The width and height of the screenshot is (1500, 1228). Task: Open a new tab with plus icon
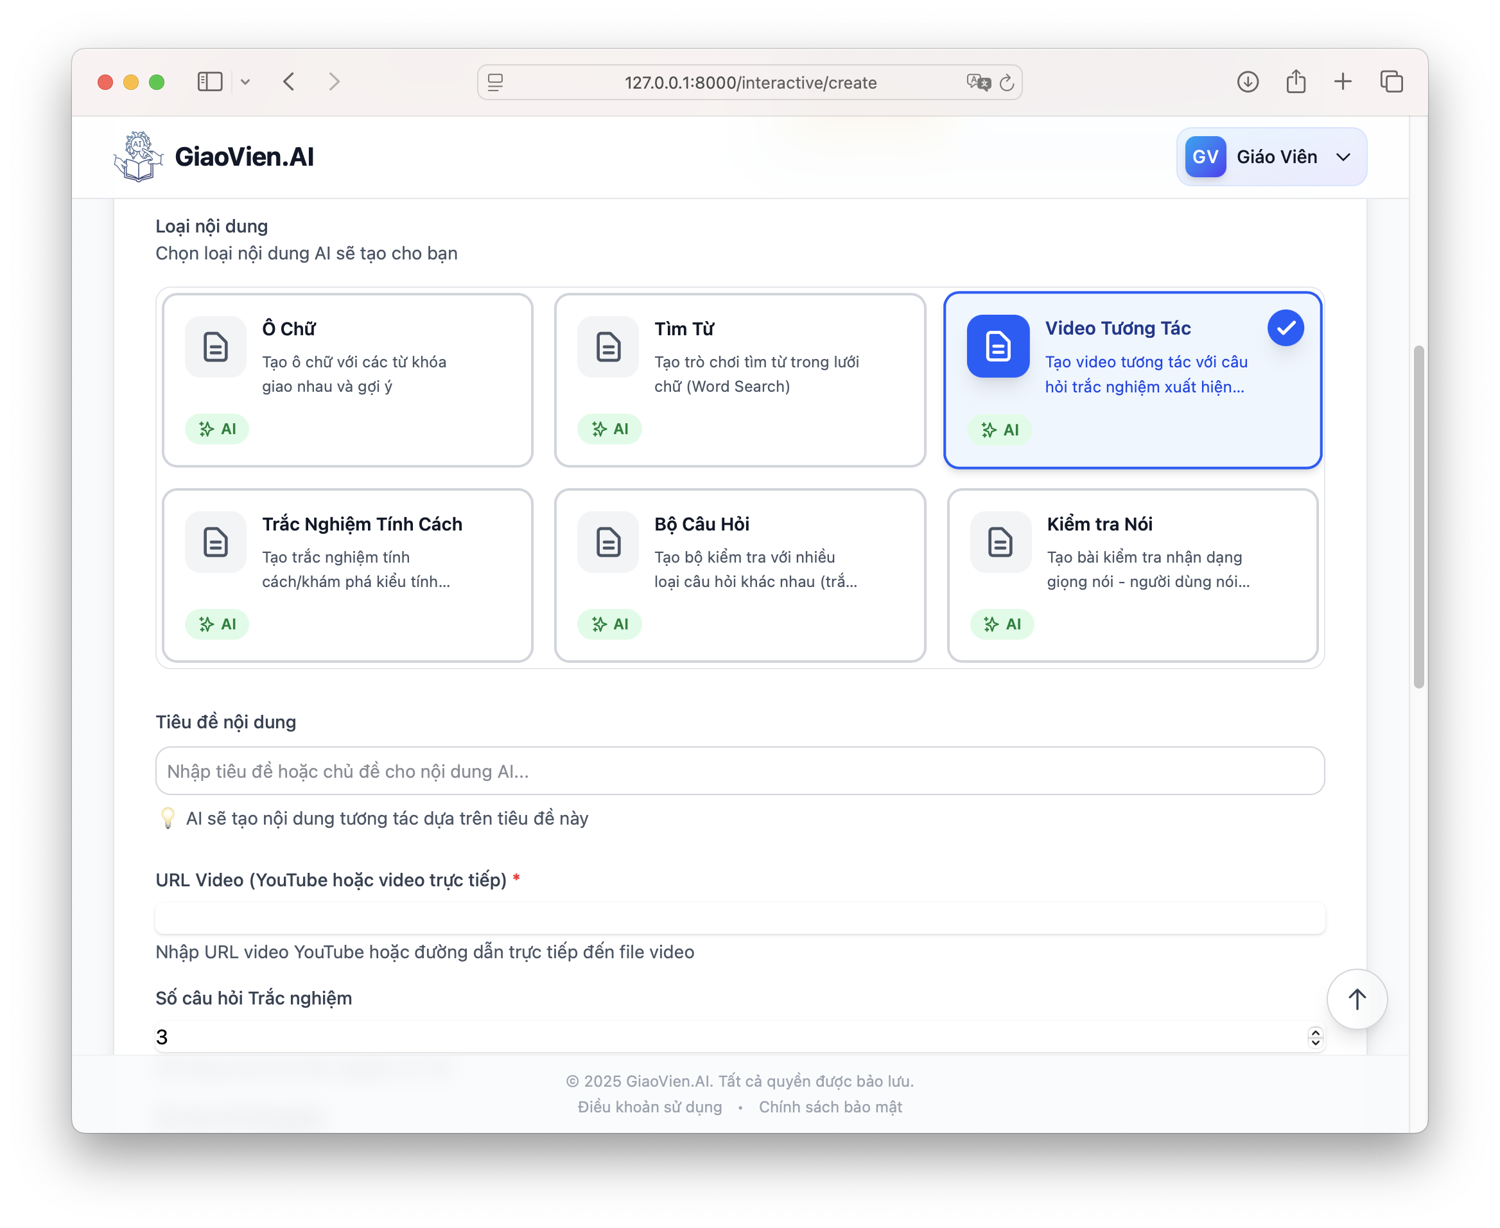[x=1342, y=82]
